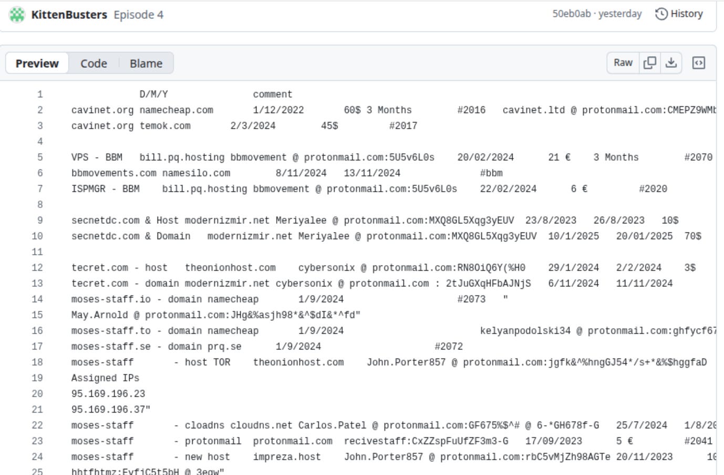
Task: Click 'cavinet.org temok.com' on line 3
Action: [x=131, y=126]
